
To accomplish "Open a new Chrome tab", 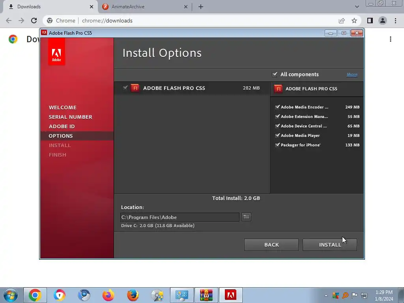I will [x=201, y=7].
